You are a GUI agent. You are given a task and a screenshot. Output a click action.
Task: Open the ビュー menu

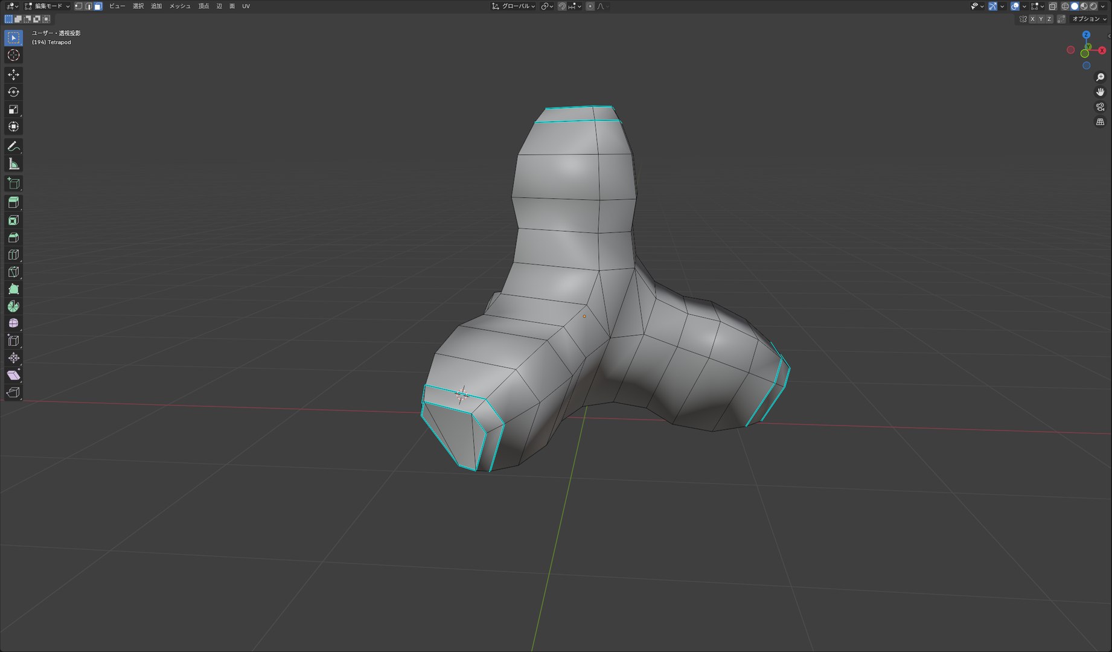pos(117,6)
